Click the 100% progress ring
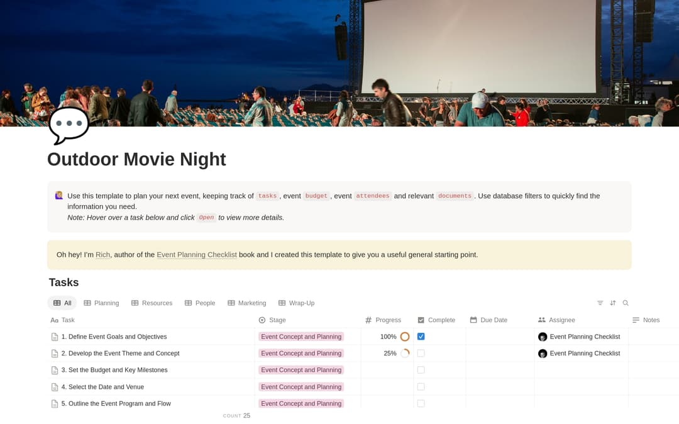Screen dimensions: 679x424 tap(405, 337)
